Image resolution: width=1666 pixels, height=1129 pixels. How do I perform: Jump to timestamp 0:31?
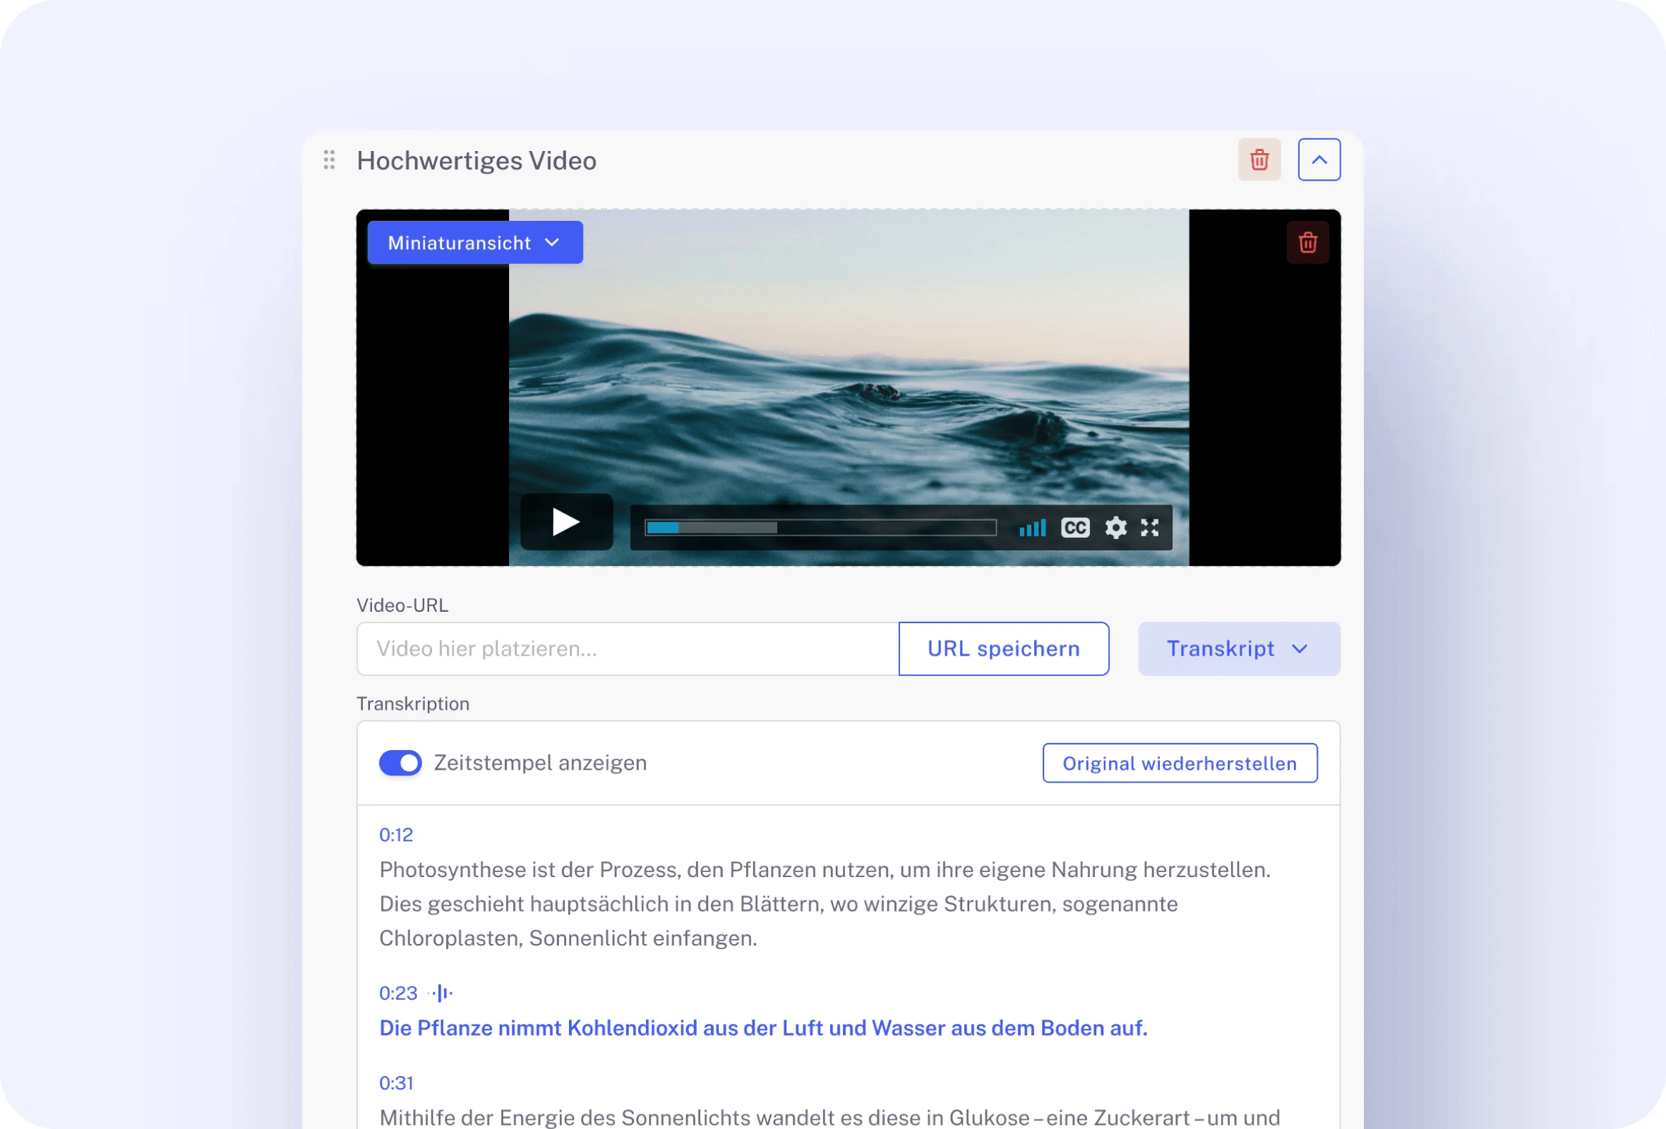396,1083
